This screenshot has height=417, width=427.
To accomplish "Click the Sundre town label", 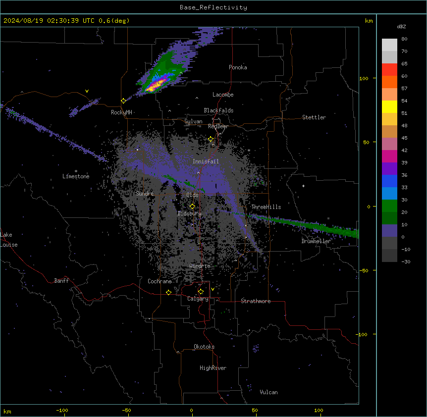I will click(145, 194).
